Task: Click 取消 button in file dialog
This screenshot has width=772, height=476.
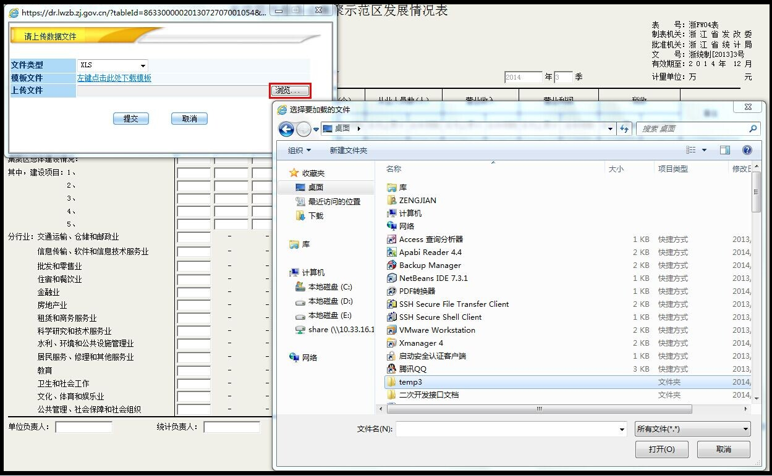Action: coord(724,449)
